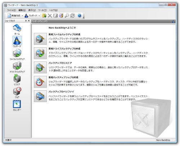The image size is (180, 146).
Task: Click the 作業可 status bar text
Action: click(8, 140)
